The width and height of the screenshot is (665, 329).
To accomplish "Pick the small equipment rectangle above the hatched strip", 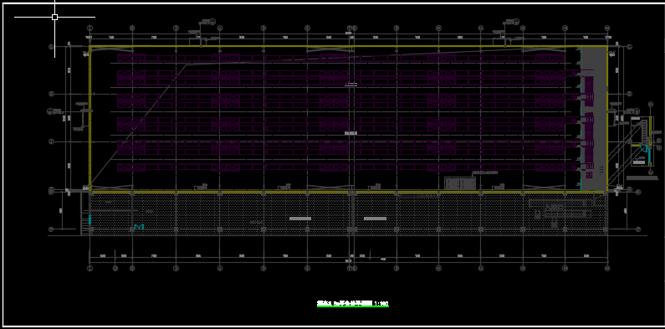I will tap(460, 183).
